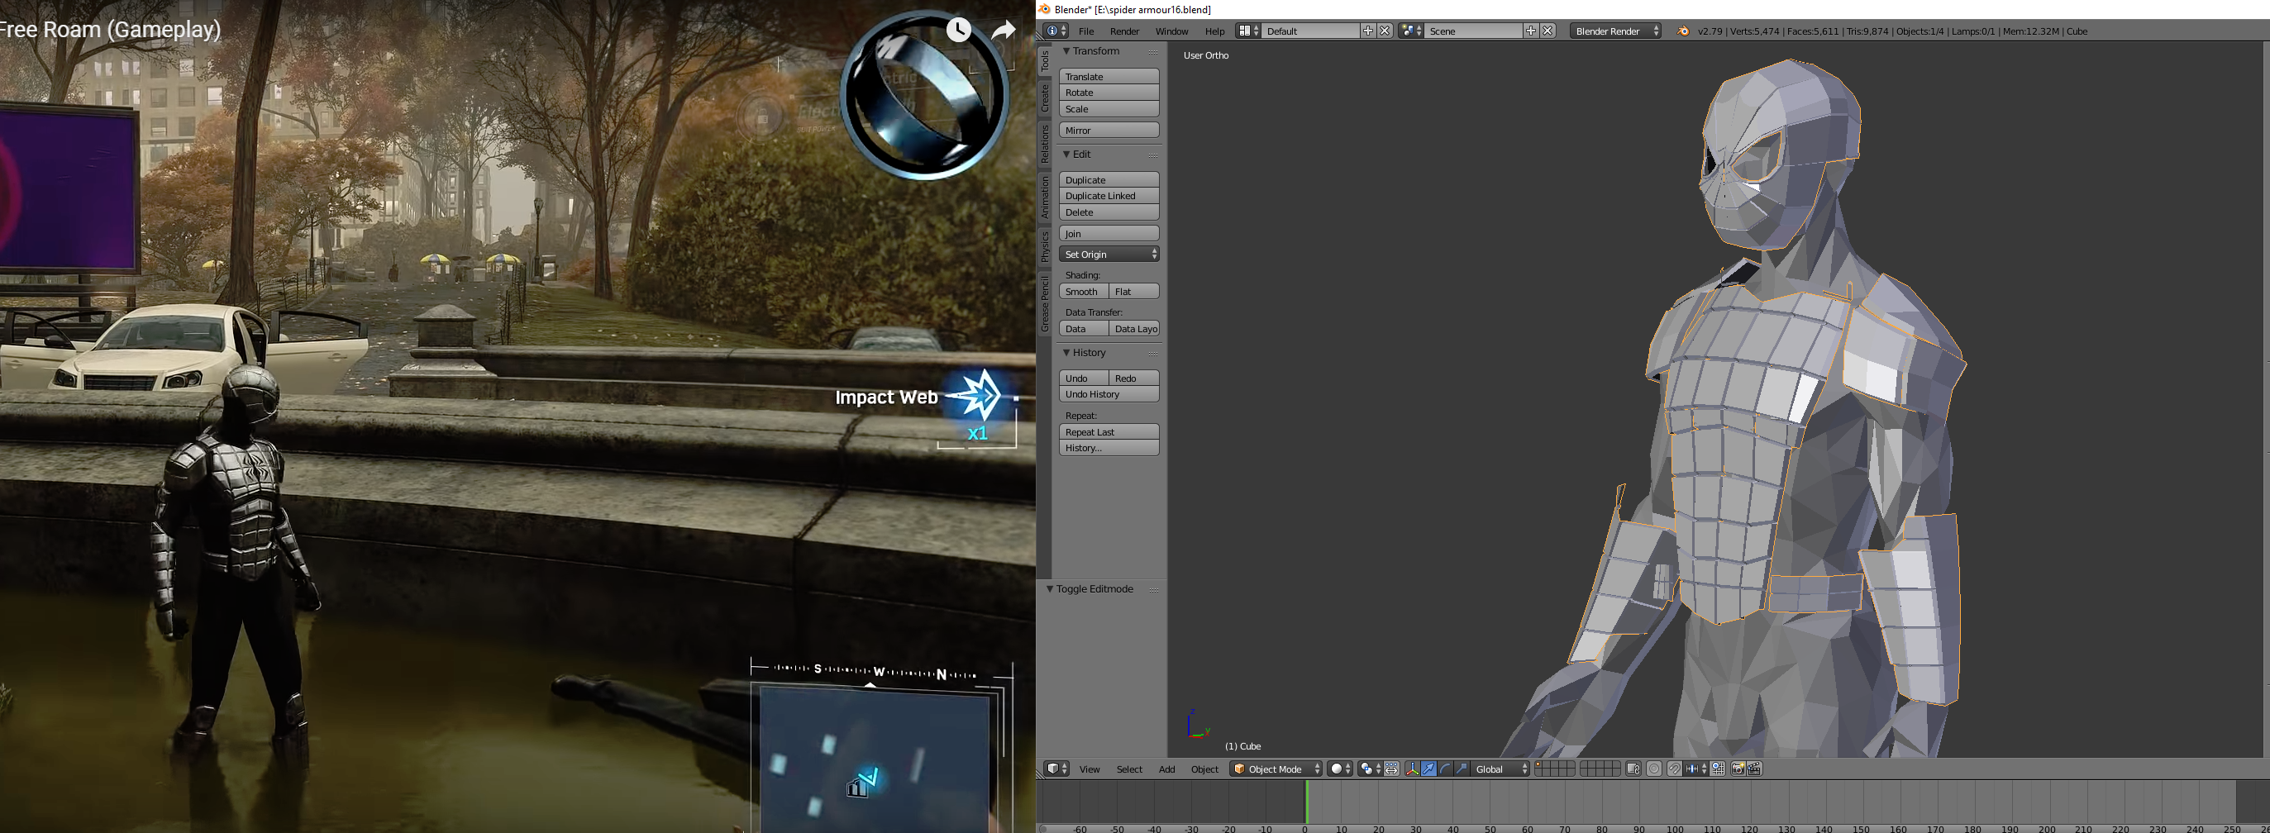Browse scenes with the scene icon
The height and width of the screenshot is (833, 2270).
point(1411,31)
